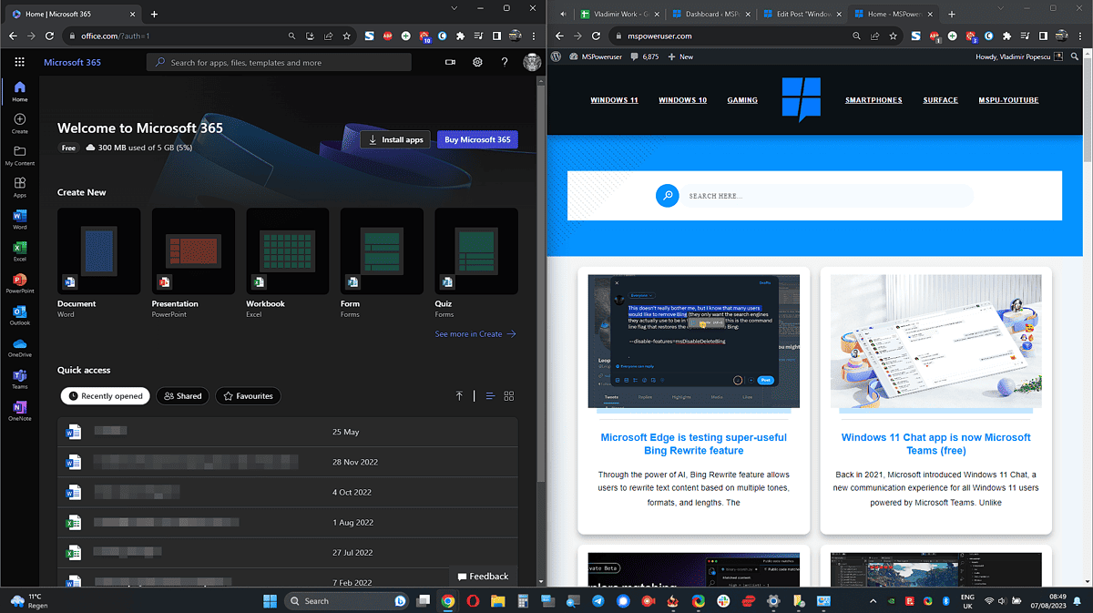Select the Recently opened filter
Viewport: 1093px width, 613px height.
tap(106, 396)
